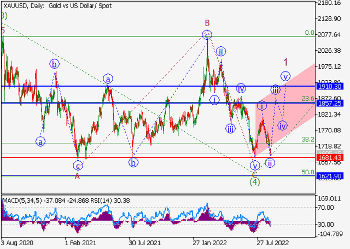Select the 23.6 Fibonacci level label

308,98
